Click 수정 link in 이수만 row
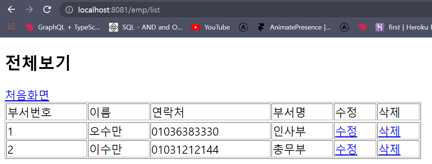The image size is (432, 164). pyautogui.click(x=346, y=149)
